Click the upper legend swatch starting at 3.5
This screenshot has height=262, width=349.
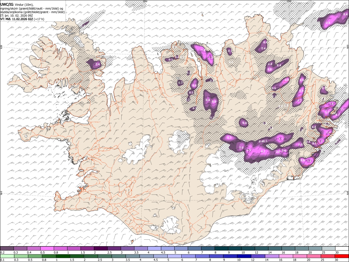click(x=141, y=248)
